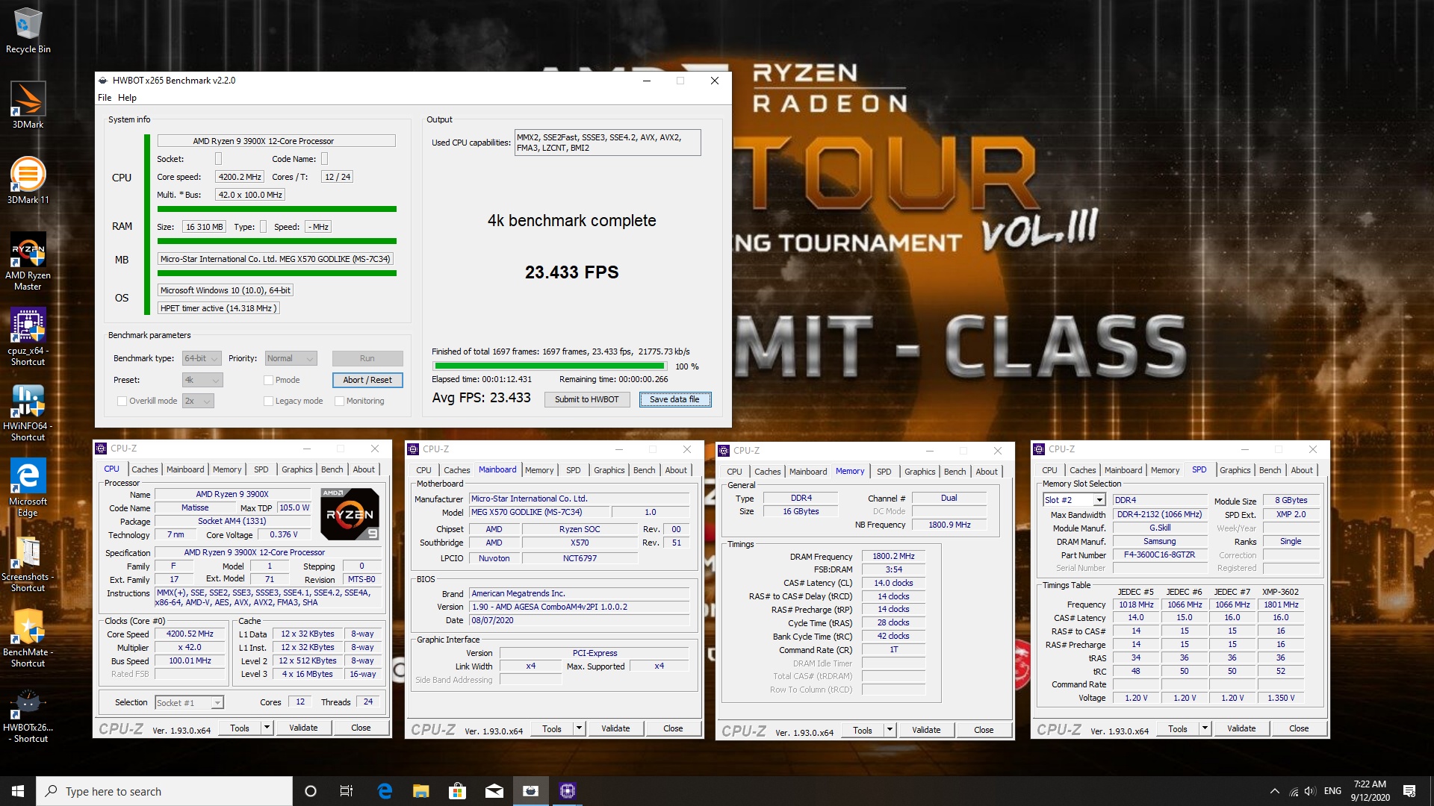Click the ENG language indicator
The image size is (1434, 806).
pos(1332,791)
